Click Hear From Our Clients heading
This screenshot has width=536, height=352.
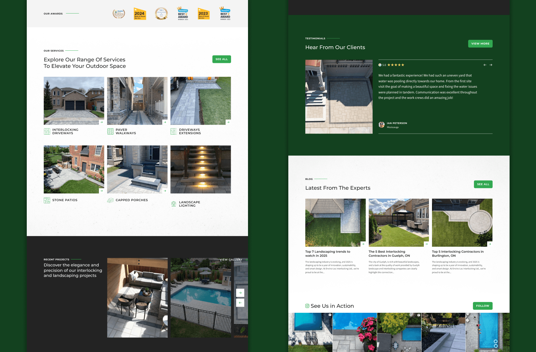click(335, 47)
